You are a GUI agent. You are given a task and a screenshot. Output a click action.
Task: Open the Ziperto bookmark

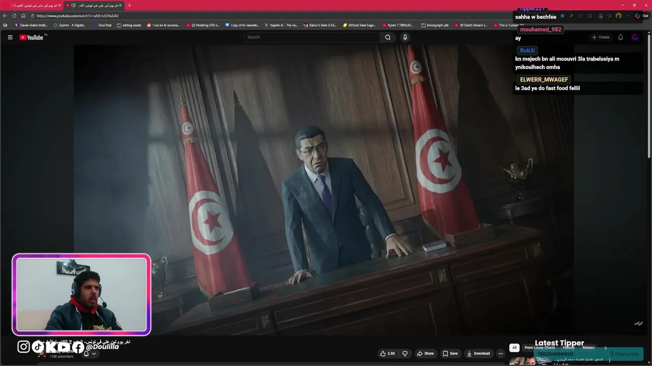coord(70,25)
